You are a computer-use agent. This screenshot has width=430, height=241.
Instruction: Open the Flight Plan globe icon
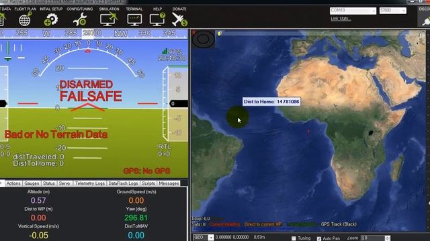pos(25,19)
